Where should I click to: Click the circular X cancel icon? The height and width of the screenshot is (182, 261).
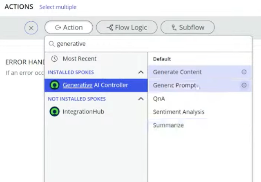tap(31, 28)
